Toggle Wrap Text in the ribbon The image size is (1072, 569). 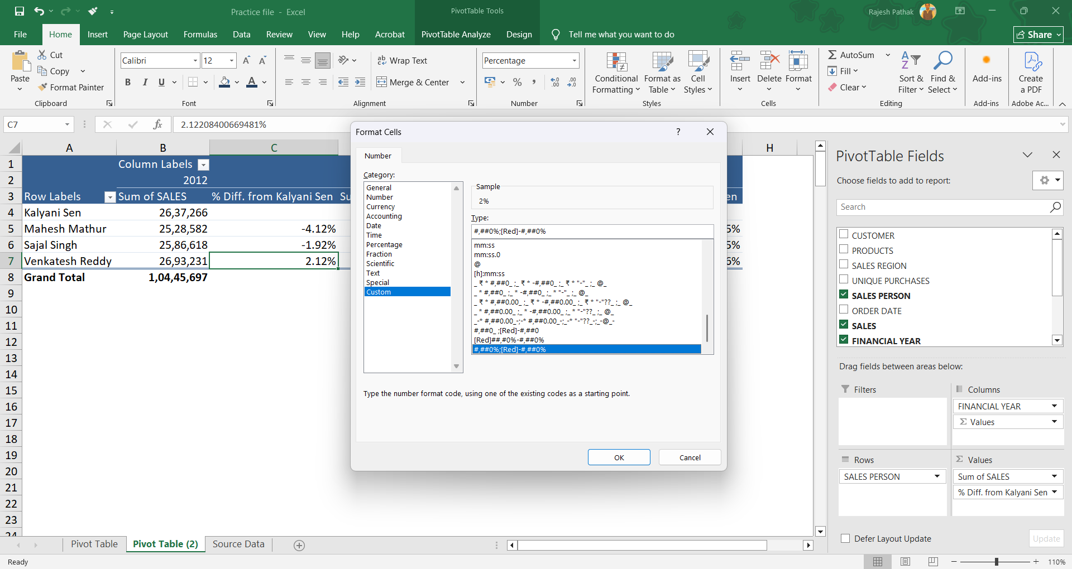click(x=402, y=61)
